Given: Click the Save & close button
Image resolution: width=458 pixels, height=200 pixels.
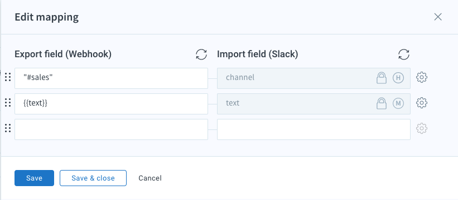Looking at the screenshot, I should [x=93, y=178].
